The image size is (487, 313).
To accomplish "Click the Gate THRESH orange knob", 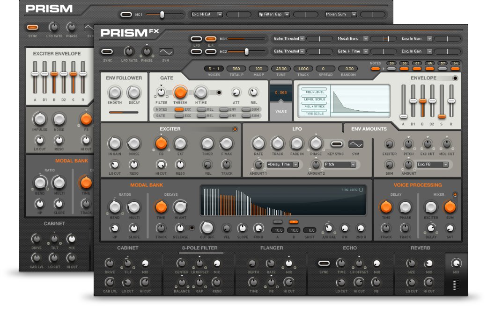I will 180,92.
